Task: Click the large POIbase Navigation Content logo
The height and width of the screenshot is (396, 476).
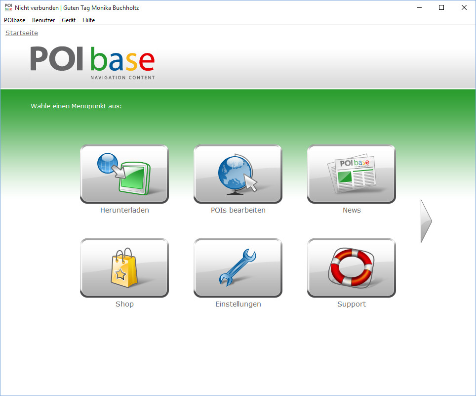Action: pyautogui.click(x=92, y=62)
